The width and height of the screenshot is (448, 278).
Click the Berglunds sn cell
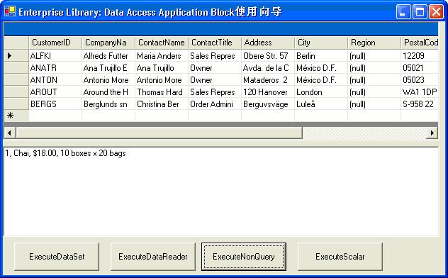point(108,104)
